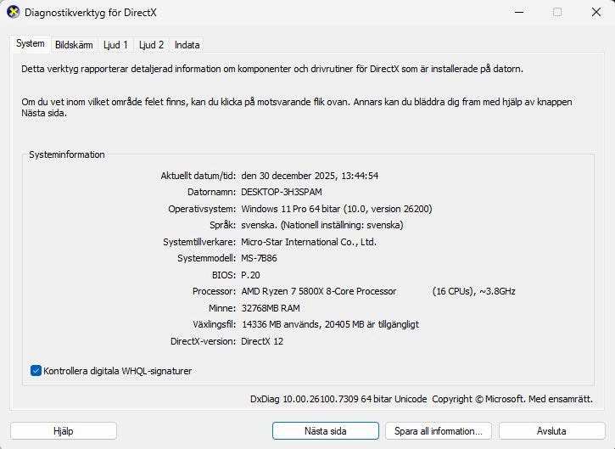Switch to the Bildskärm tab
The height and width of the screenshot is (449, 615).
pos(74,45)
